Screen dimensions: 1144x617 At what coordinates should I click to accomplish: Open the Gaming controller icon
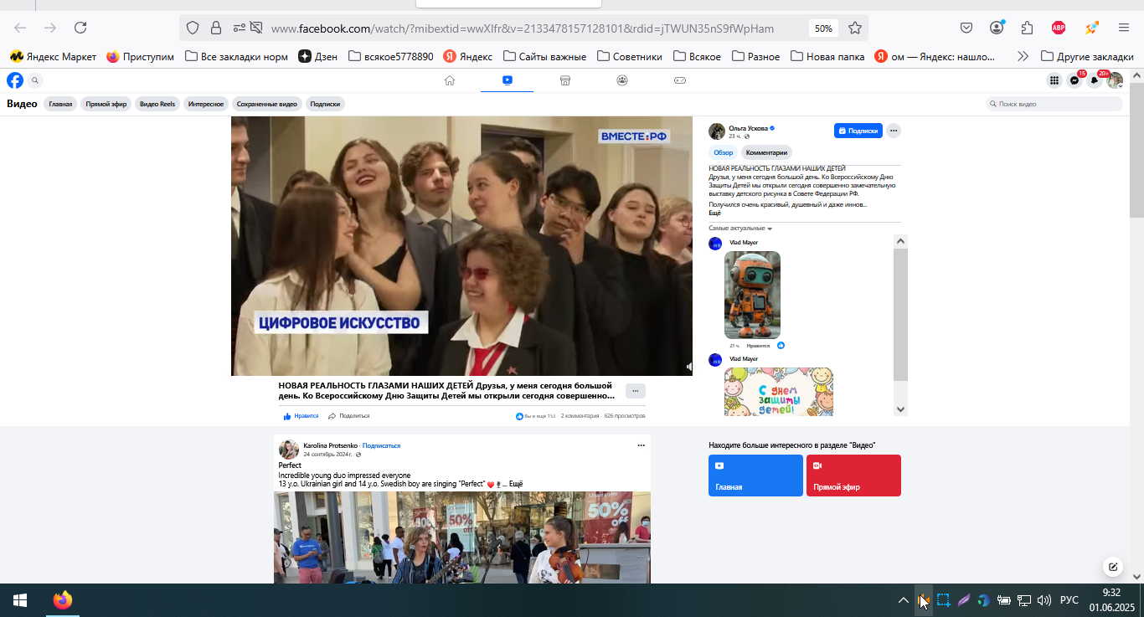coord(680,80)
